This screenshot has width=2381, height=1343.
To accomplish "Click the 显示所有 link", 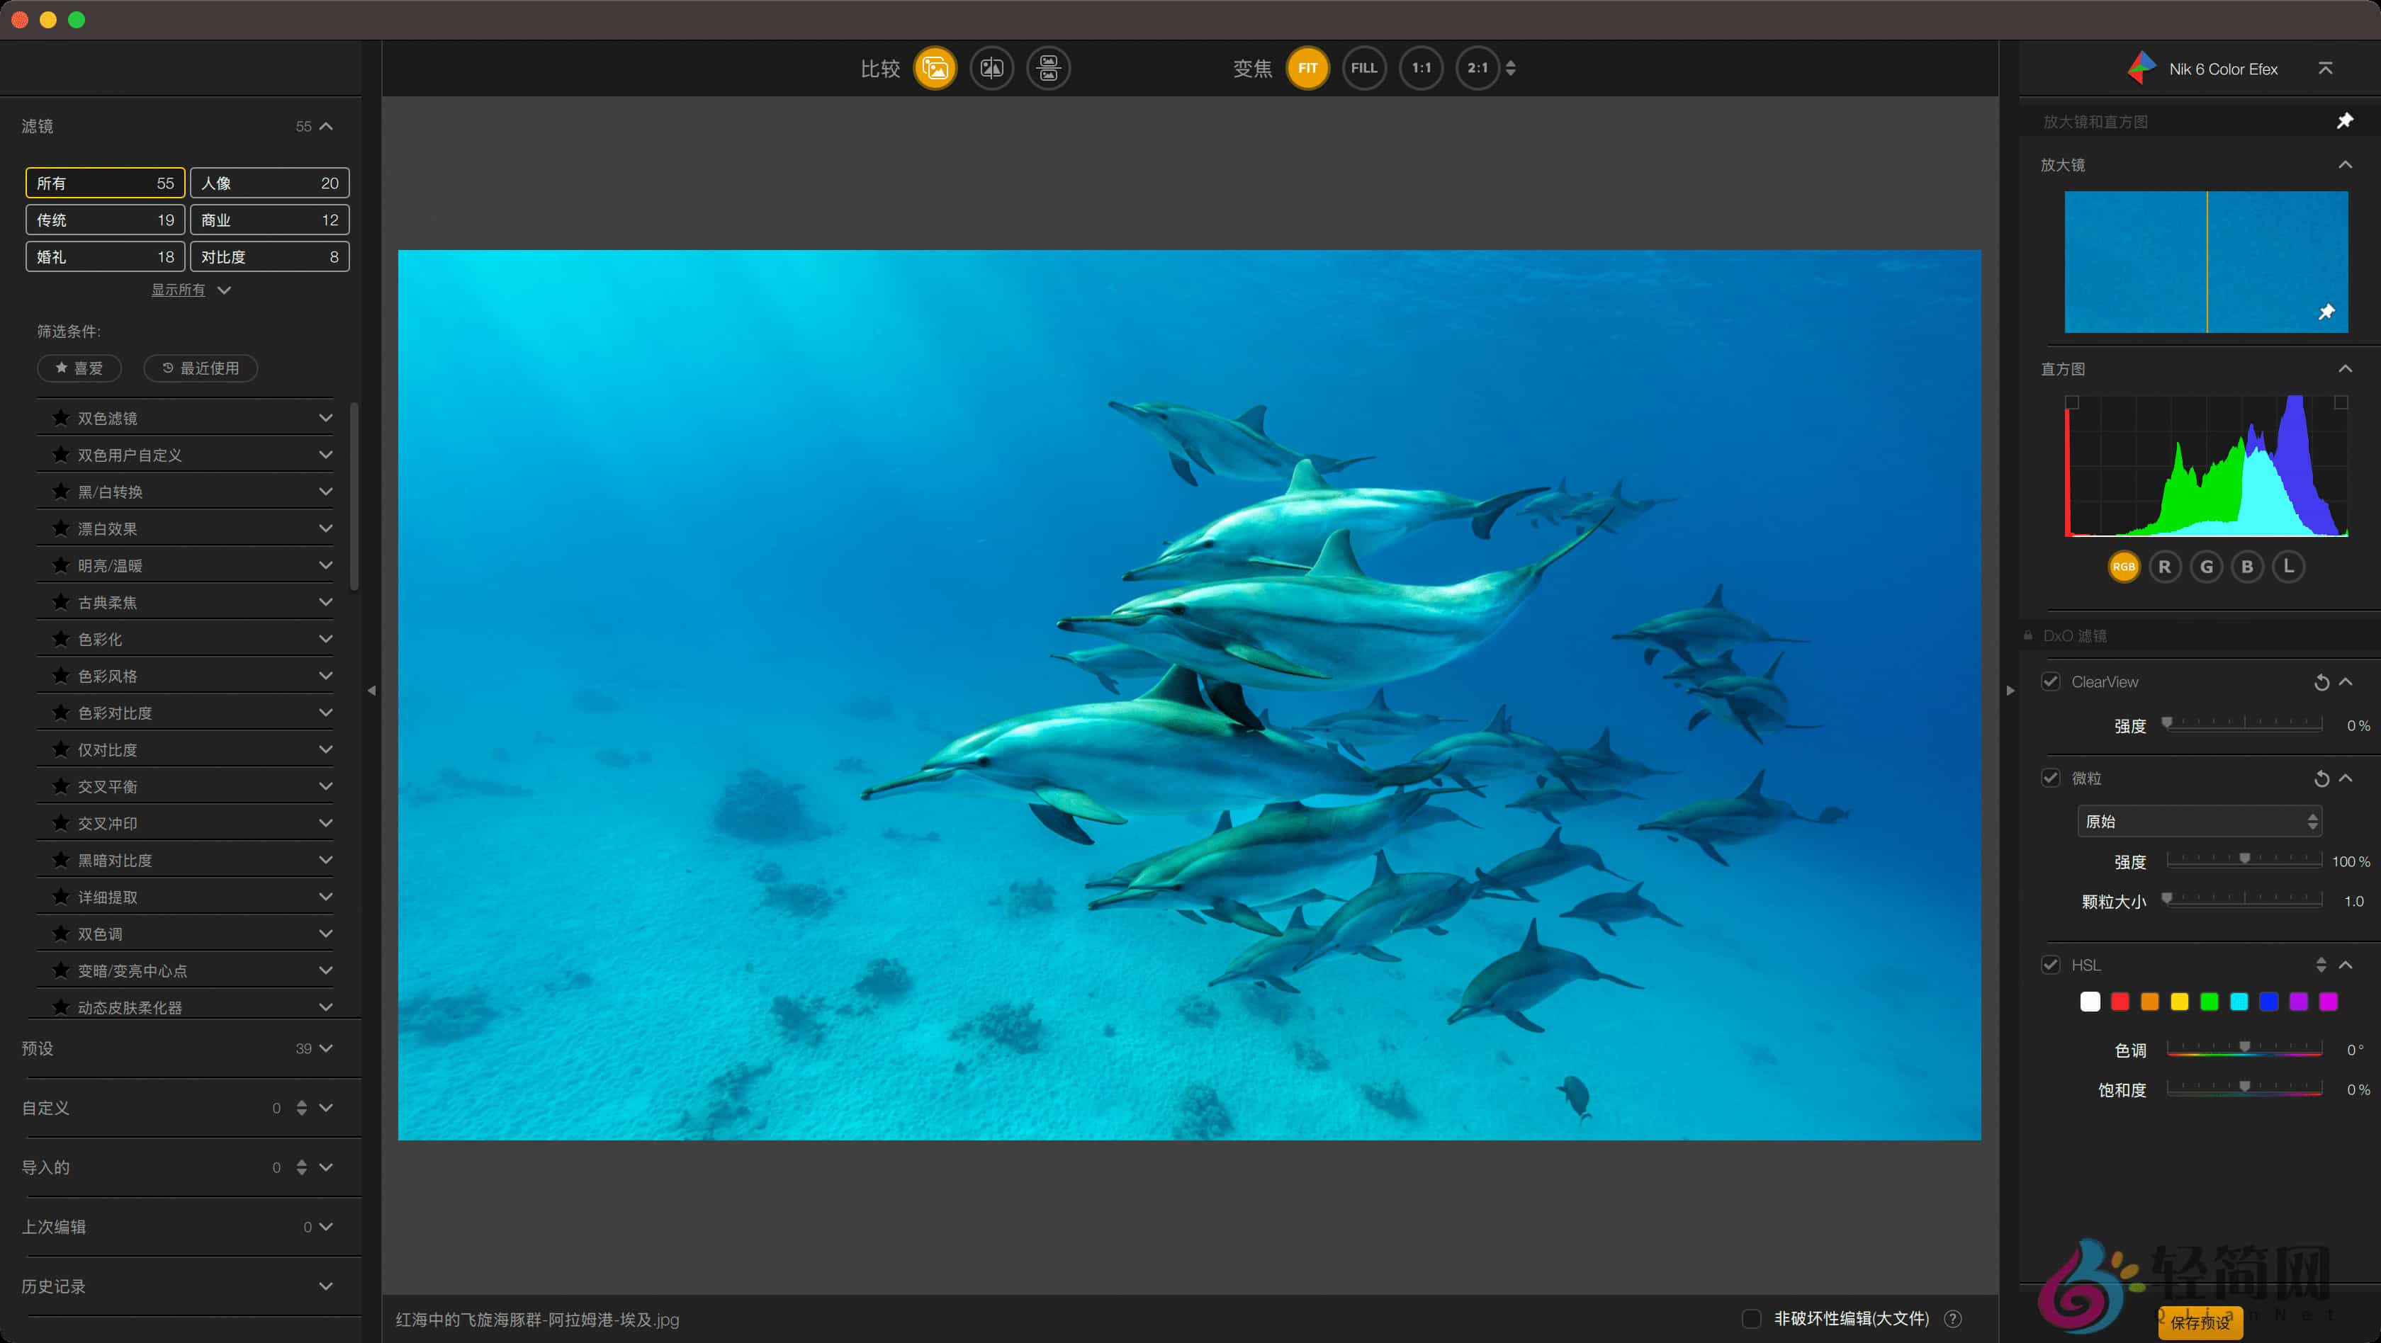I will pyautogui.click(x=179, y=289).
